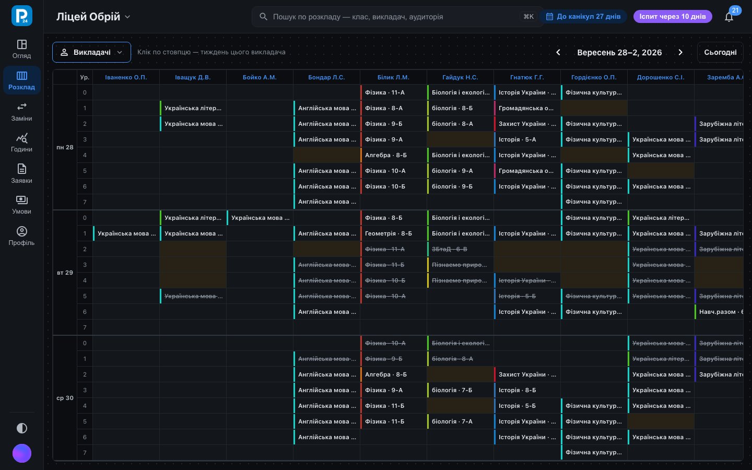Image resolution: width=752 pixels, height=470 pixels.
Task: Select біологія · 7-А lesson cell
Action: [460, 421]
